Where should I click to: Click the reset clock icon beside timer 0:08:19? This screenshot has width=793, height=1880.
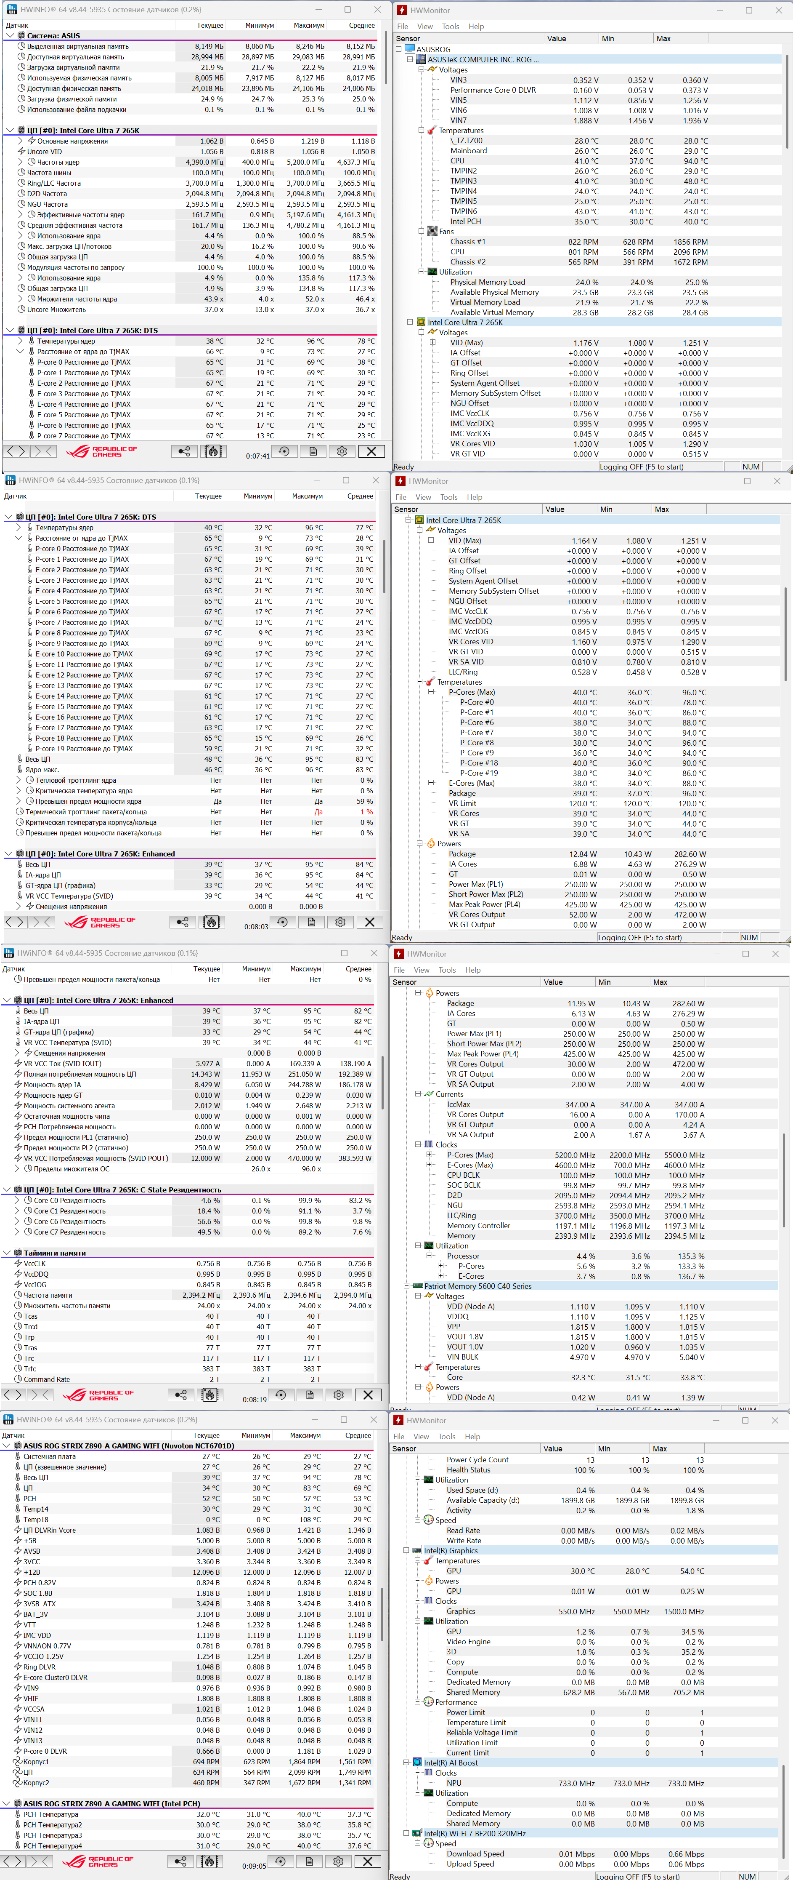pos(281,1395)
